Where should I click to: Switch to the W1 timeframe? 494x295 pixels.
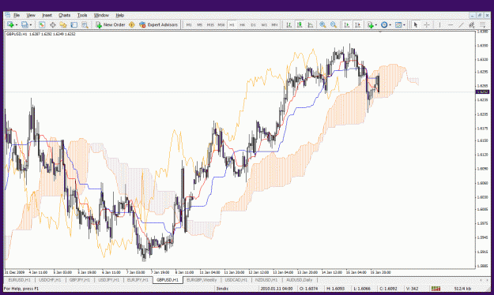264,24
